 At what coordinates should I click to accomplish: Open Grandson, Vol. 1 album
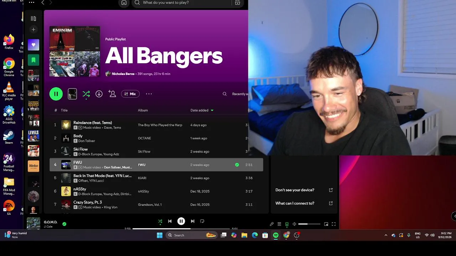(x=150, y=205)
